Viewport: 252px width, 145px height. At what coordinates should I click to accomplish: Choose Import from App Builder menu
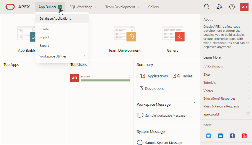click(62, 38)
